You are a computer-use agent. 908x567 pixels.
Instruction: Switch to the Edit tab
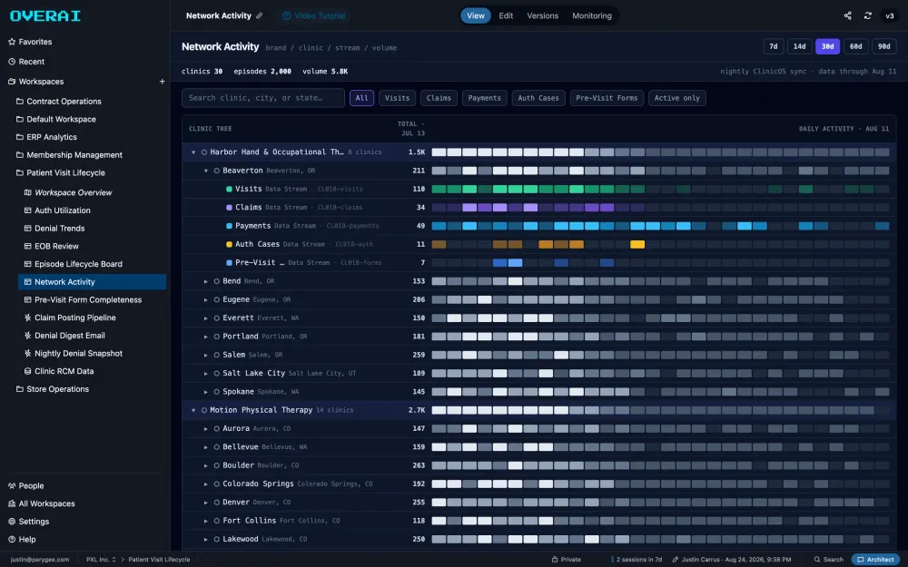click(506, 15)
